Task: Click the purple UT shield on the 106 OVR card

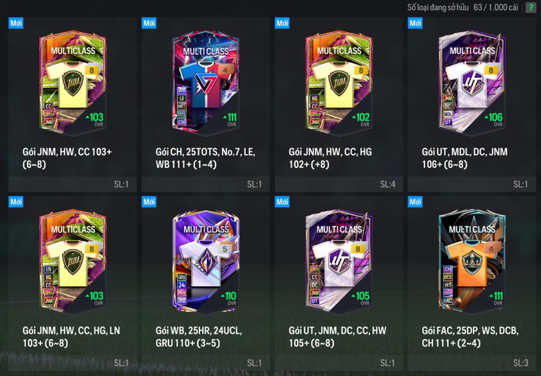Action: pos(472,84)
